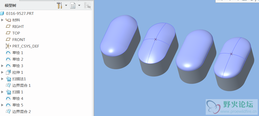Open dropdown arrow beside tree list icon
Screen dimensions: 259x116
pos(79,6)
